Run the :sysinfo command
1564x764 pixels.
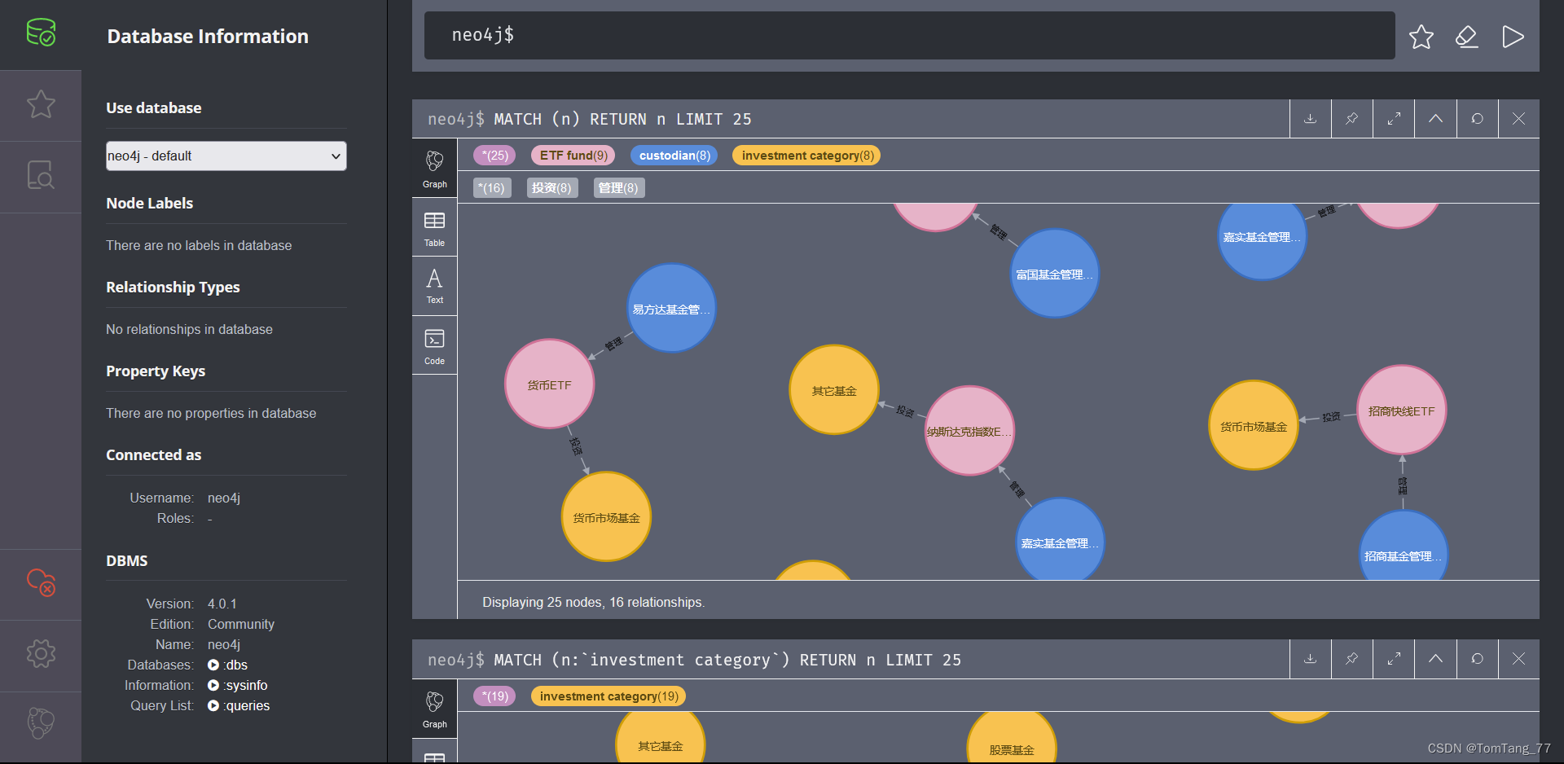click(213, 685)
